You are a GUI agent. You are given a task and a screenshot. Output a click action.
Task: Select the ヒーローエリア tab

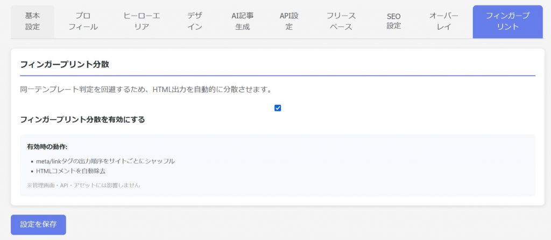pos(140,22)
